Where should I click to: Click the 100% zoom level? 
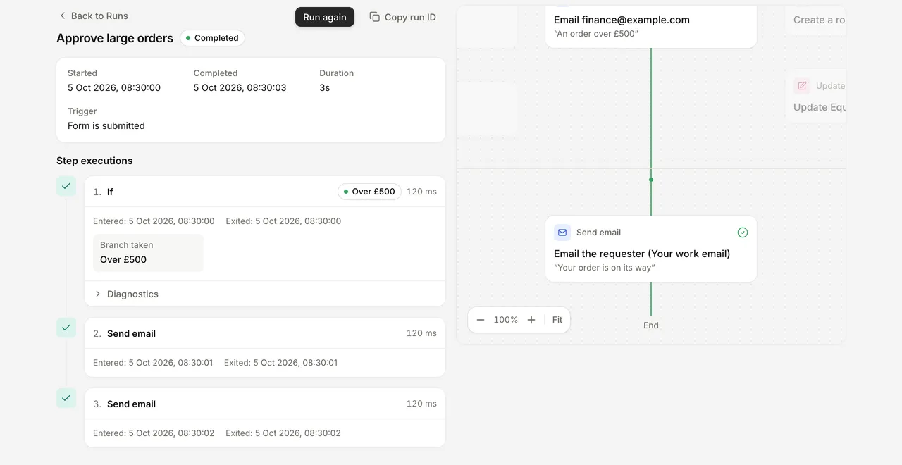coord(506,320)
